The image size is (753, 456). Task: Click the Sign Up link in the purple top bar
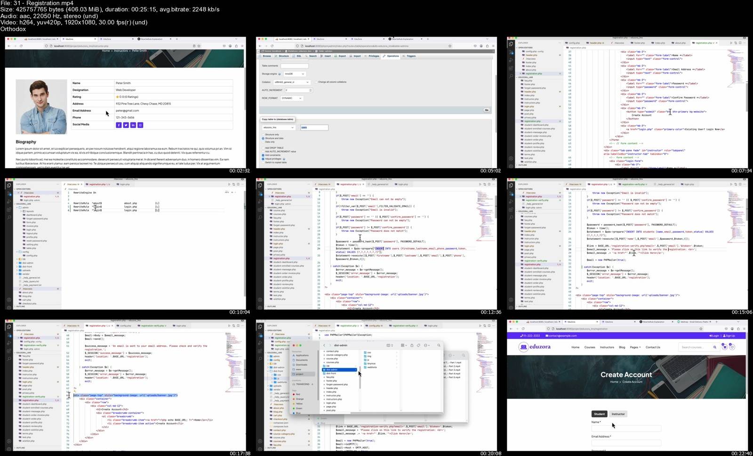pos(729,336)
